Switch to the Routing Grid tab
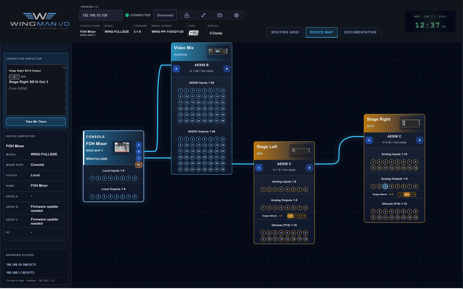The width and height of the screenshot is (463, 289). point(285,32)
